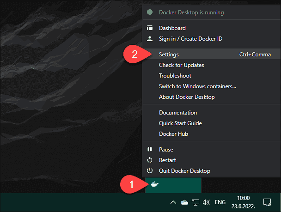Open About Docker Desktop
The image size is (281, 212).
[x=187, y=97]
